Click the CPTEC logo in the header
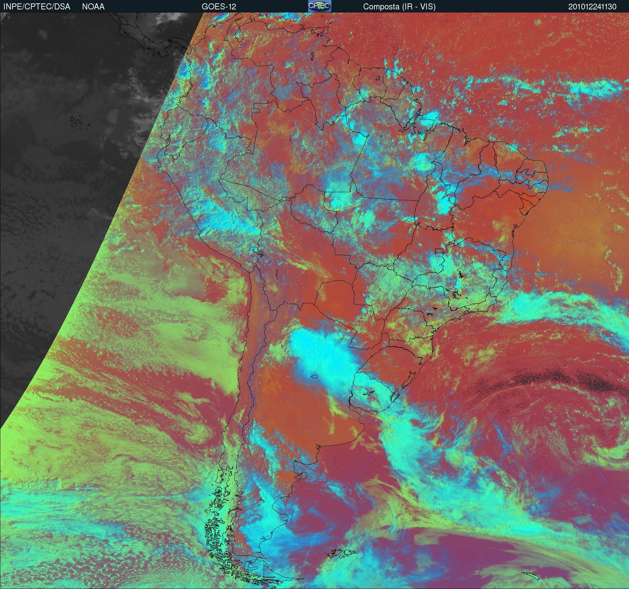This screenshot has width=629, height=589. point(320,6)
